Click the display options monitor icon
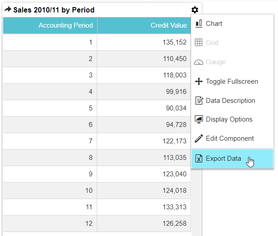This screenshot has width=278, height=236. click(x=199, y=119)
